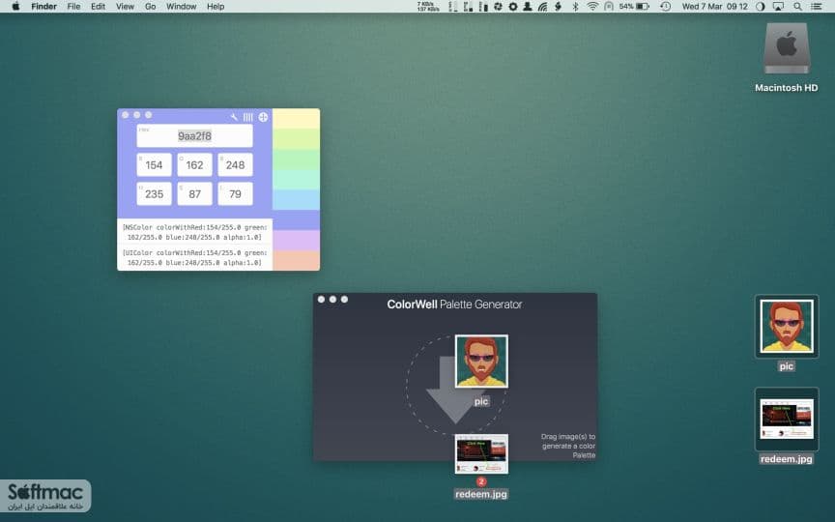Open the Finder menu

pos(44,7)
